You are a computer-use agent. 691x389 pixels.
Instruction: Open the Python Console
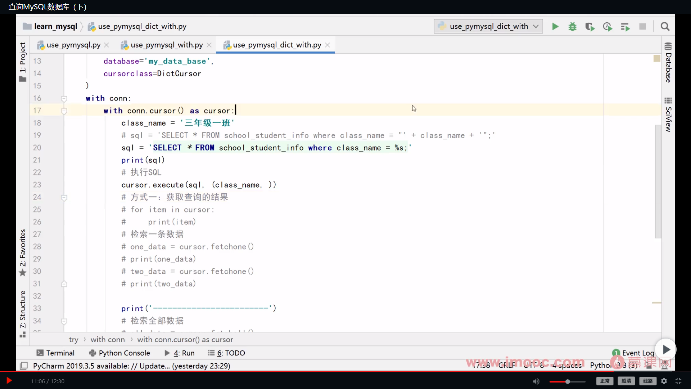tap(119, 353)
